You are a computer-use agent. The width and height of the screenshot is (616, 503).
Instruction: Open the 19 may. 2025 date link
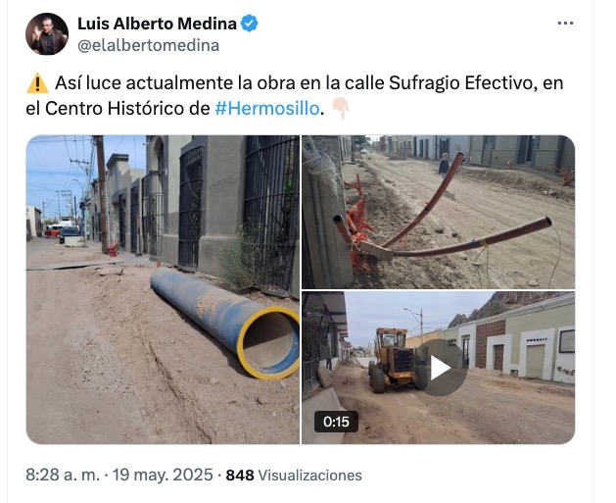[163, 476]
